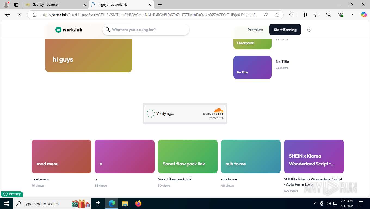Image resolution: width=370 pixels, height=209 pixels.
Task: Open browser Extensions icon
Action: click(x=291, y=15)
